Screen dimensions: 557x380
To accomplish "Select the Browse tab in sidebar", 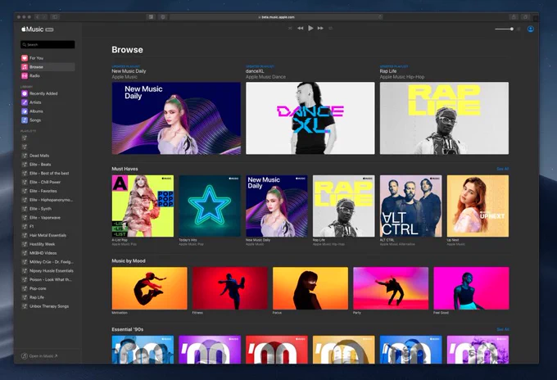I will pos(48,67).
